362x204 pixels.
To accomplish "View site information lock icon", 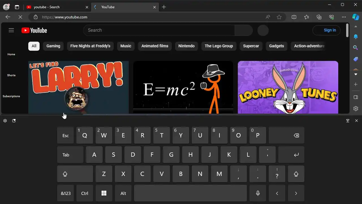I will coord(36,17).
